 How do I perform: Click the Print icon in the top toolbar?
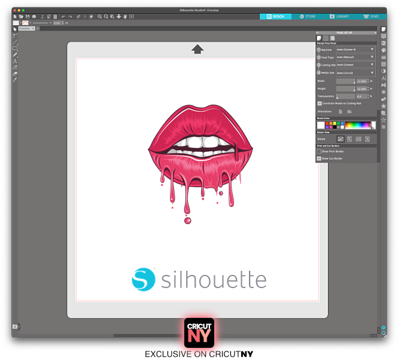(34, 17)
